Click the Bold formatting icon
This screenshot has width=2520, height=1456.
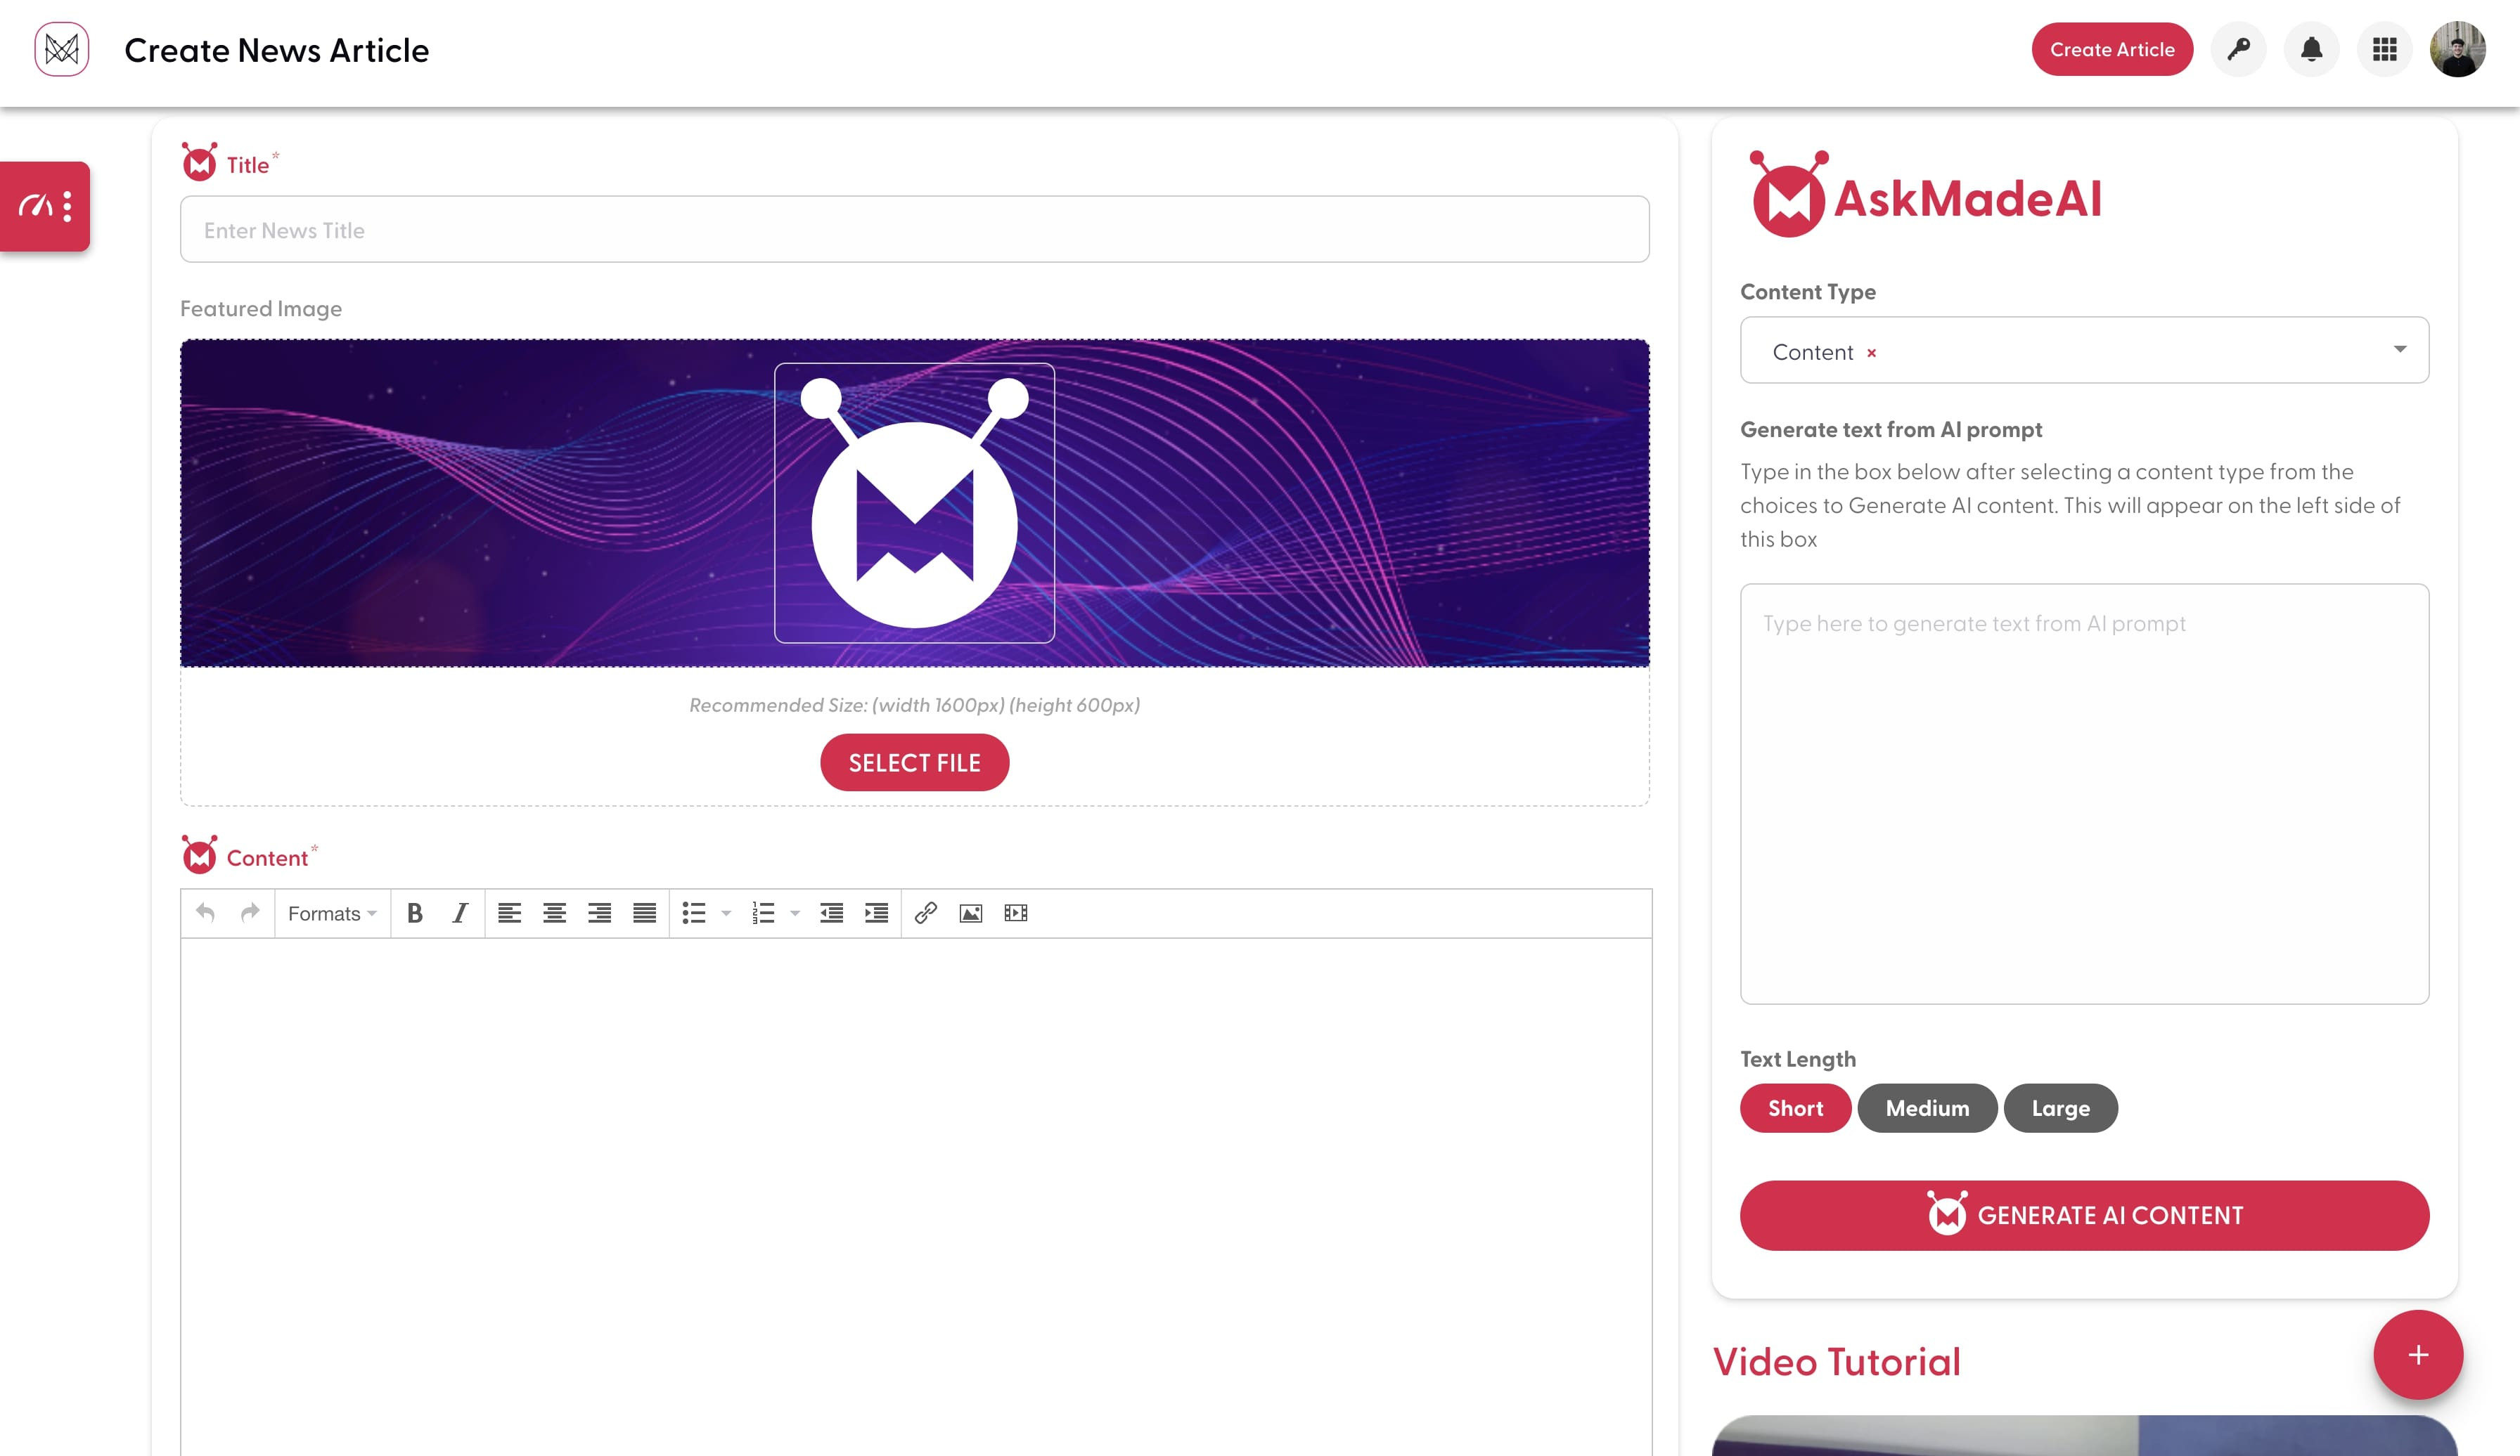tap(415, 914)
